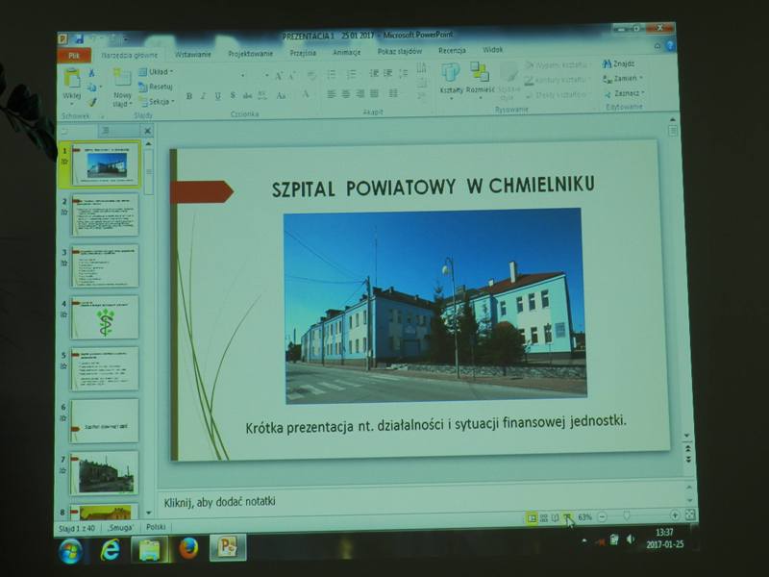The height and width of the screenshot is (577, 769).
Task: Click the zoom out minus button
Action: click(x=603, y=517)
